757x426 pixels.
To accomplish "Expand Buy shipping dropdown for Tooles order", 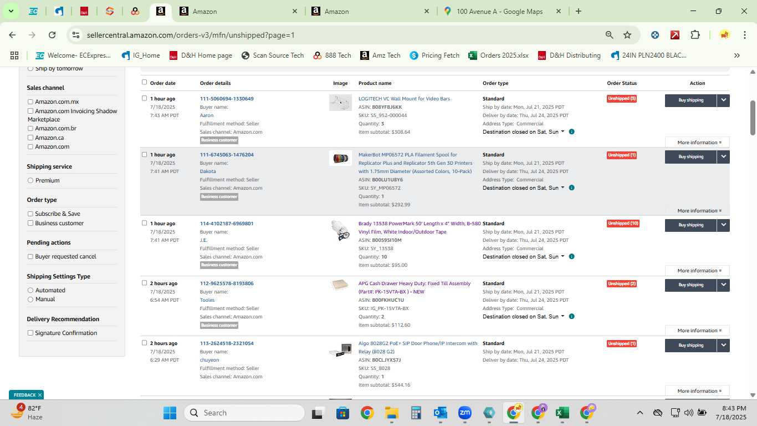I will pos(723,285).
